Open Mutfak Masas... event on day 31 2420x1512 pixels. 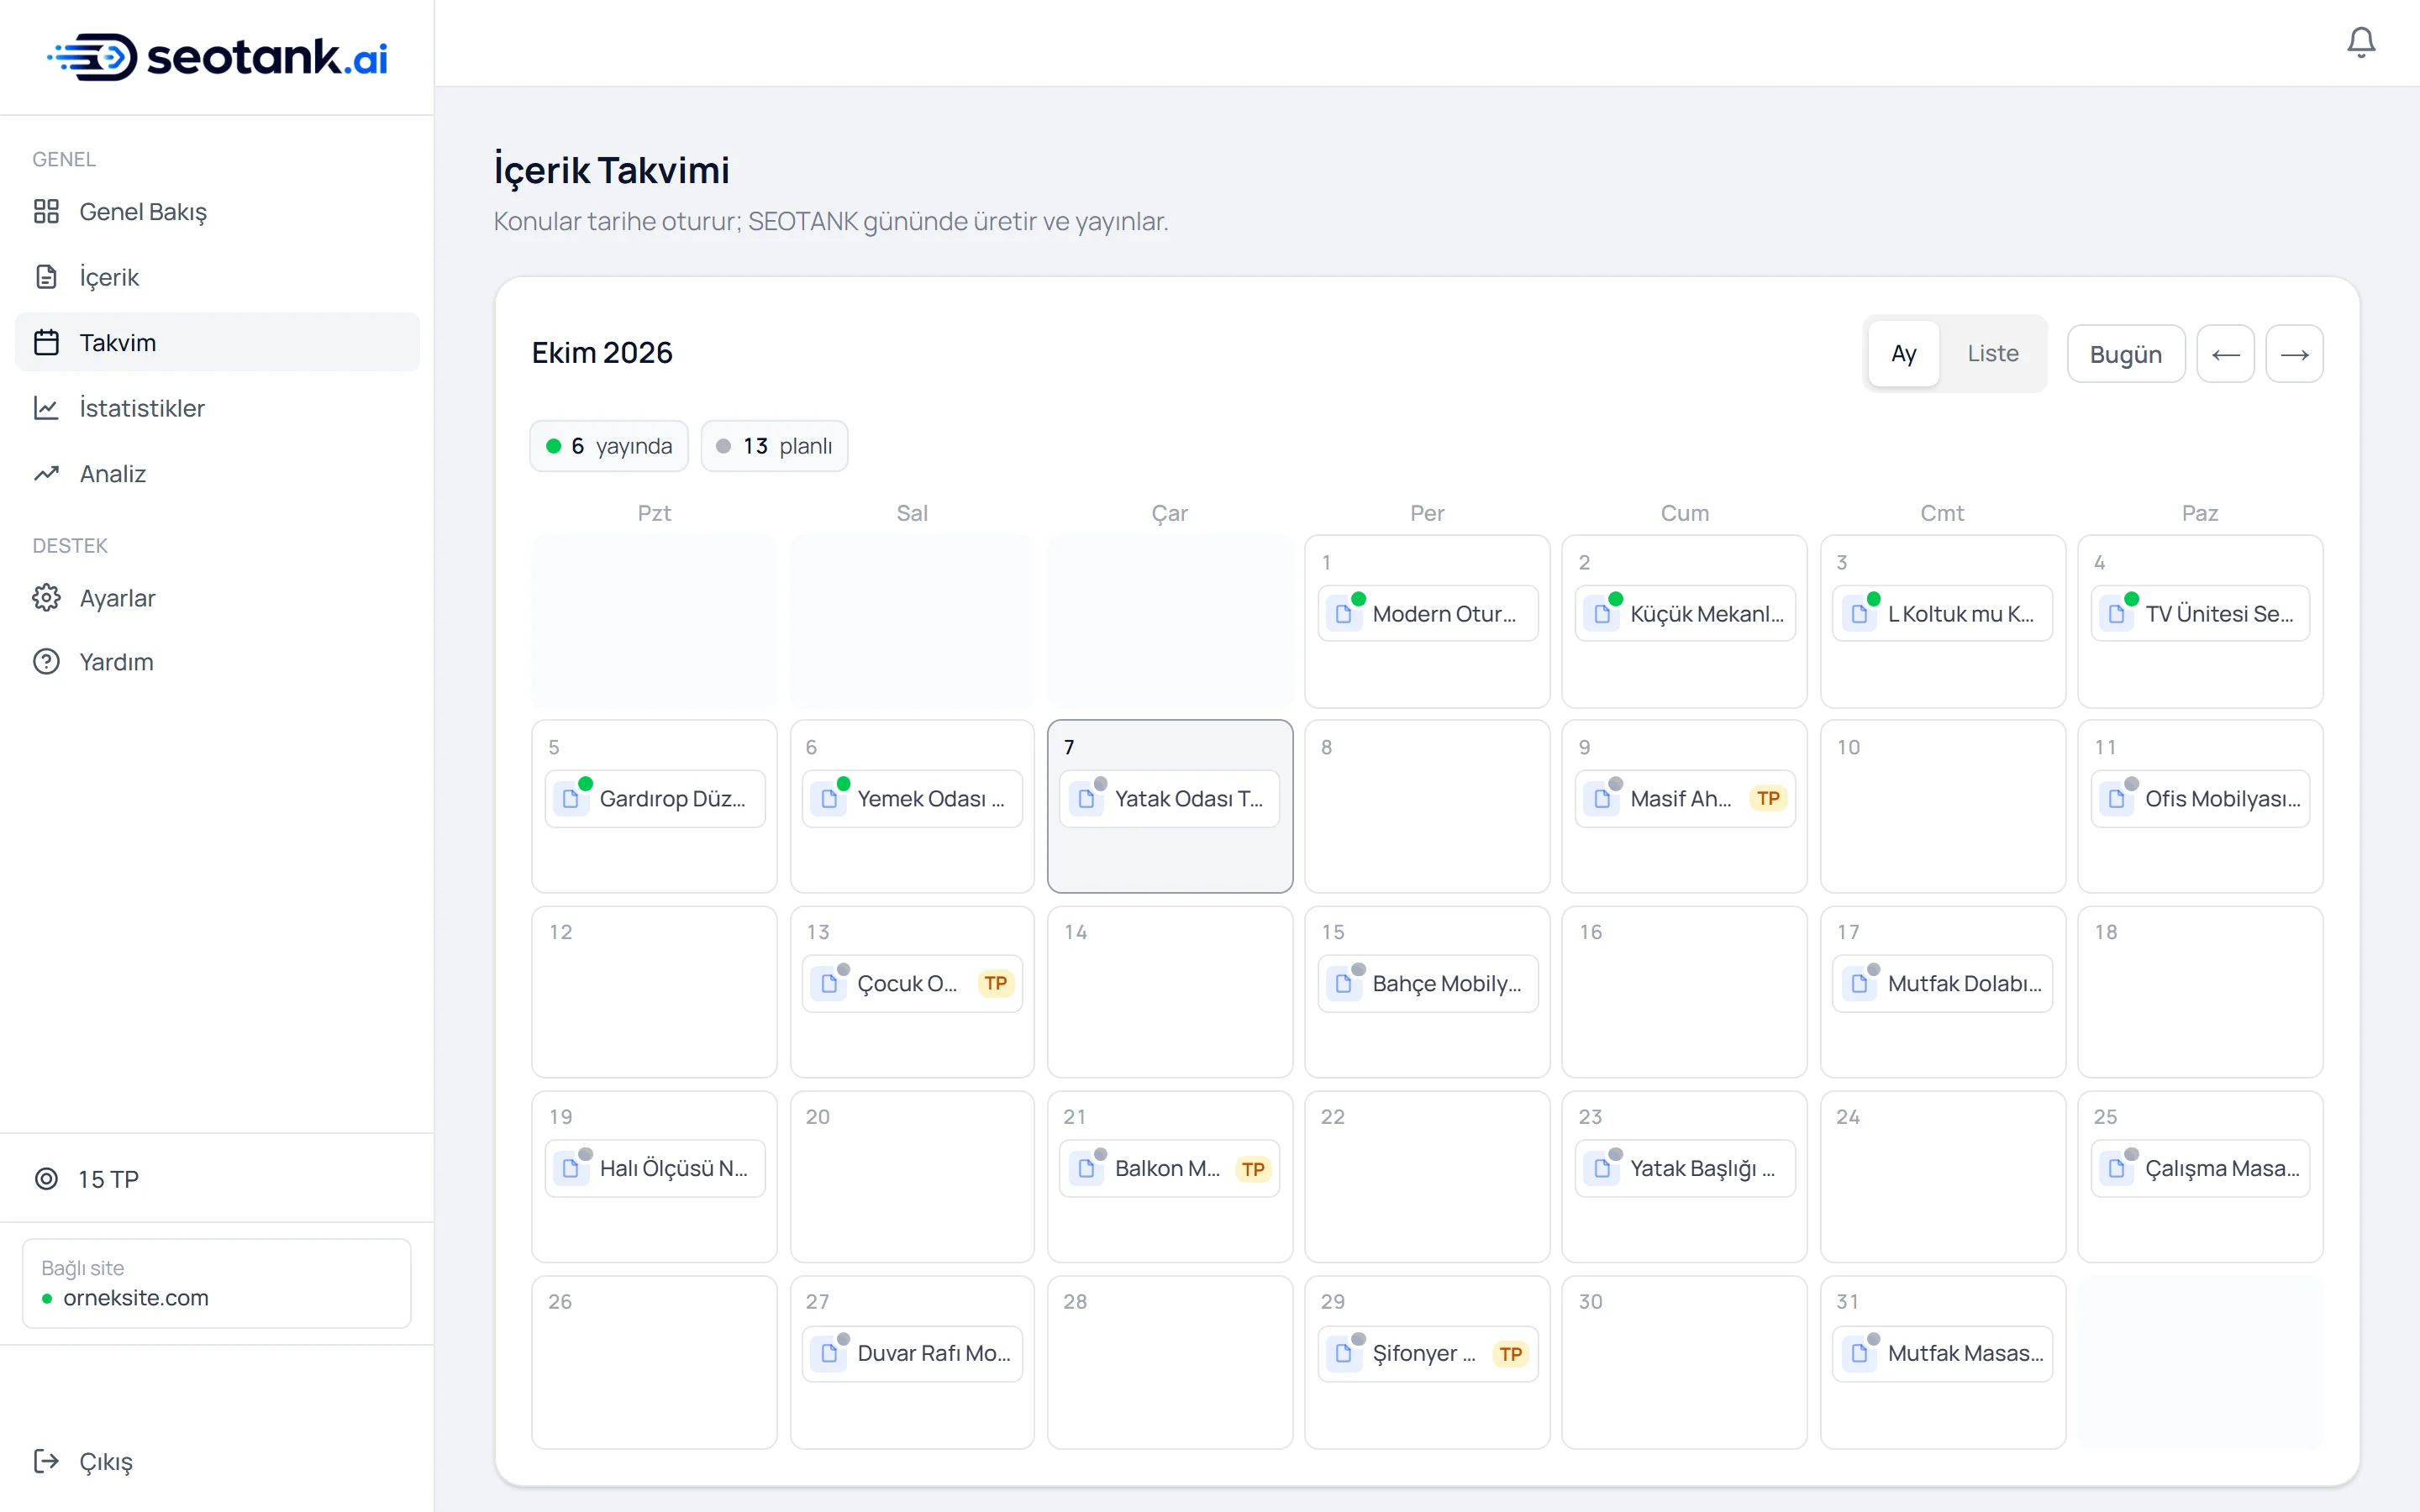point(1943,1354)
